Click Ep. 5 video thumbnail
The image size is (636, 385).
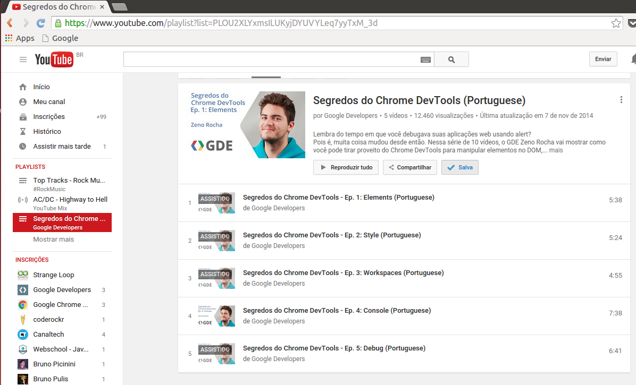(x=216, y=354)
